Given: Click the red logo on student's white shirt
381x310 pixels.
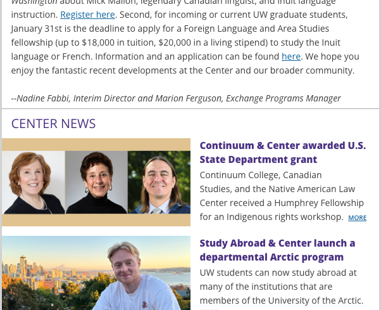Looking at the screenshot, I should tap(144, 305).
